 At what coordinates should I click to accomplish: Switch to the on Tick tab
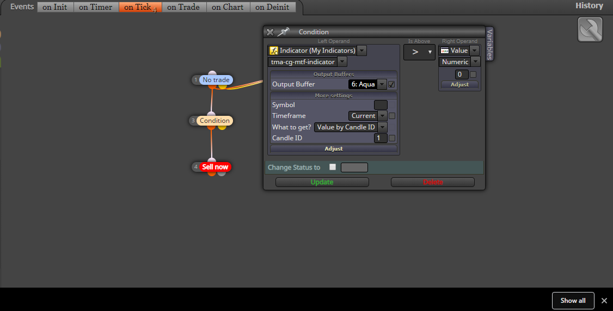140,7
